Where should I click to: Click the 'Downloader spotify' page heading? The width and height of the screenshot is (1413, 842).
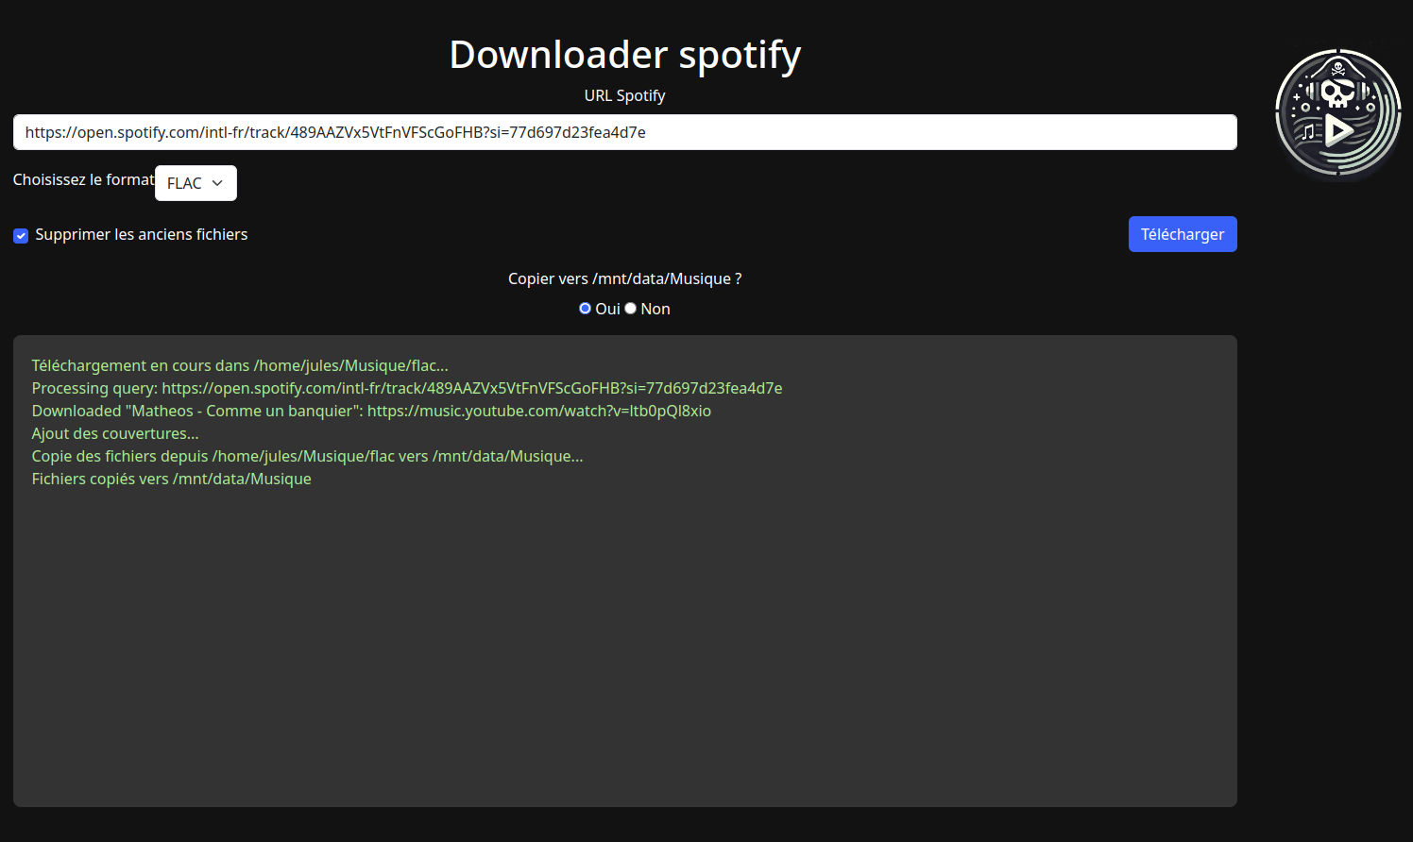click(624, 55)
